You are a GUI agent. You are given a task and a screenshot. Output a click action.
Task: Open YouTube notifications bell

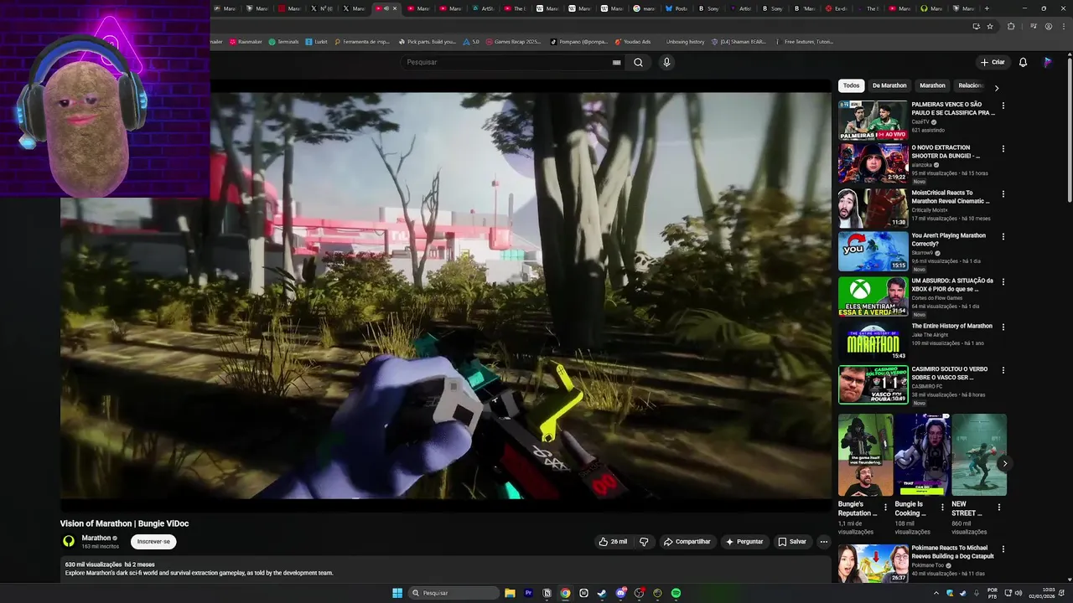point(1023,62)
